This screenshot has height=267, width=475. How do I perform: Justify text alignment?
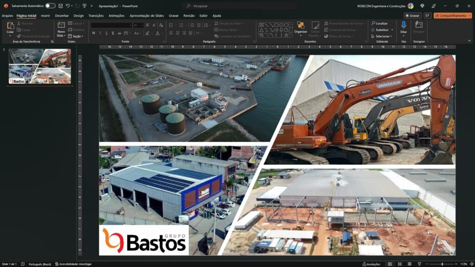[190, 33]
